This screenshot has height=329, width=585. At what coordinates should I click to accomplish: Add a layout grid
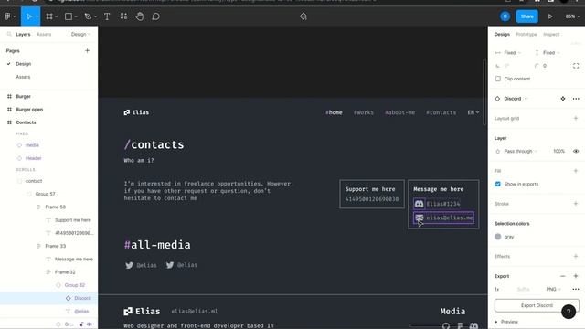pos(576,118)
